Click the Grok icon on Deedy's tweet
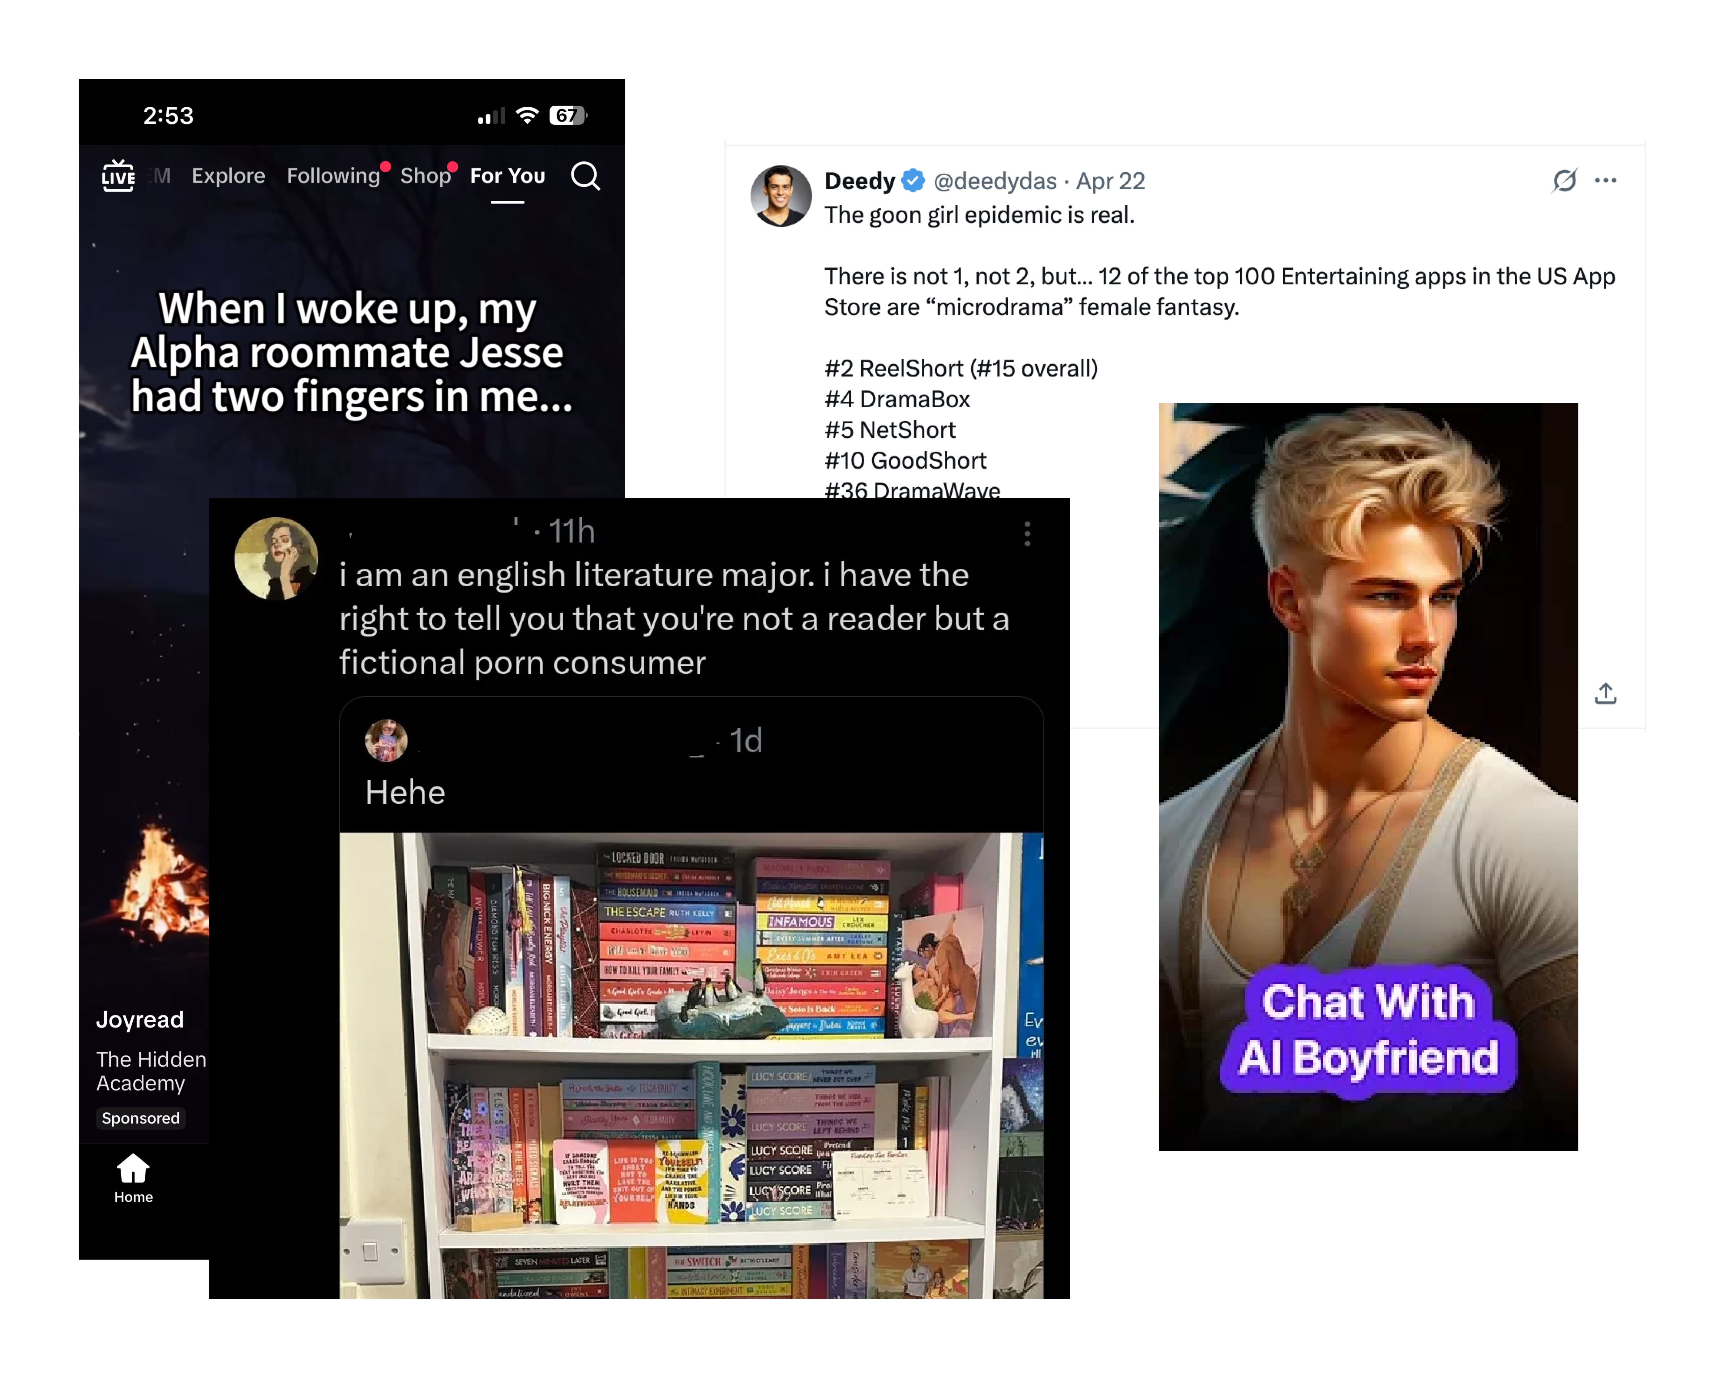Viewport: 1733px width, 1378px height. point(1564,180)
